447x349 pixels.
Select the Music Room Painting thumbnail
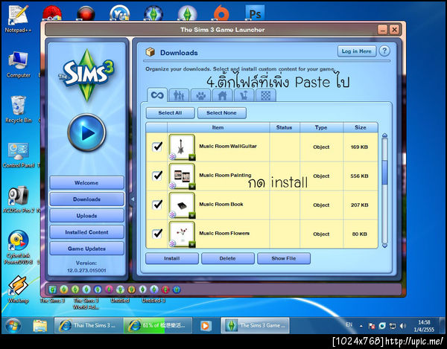[x=183, y=176]
